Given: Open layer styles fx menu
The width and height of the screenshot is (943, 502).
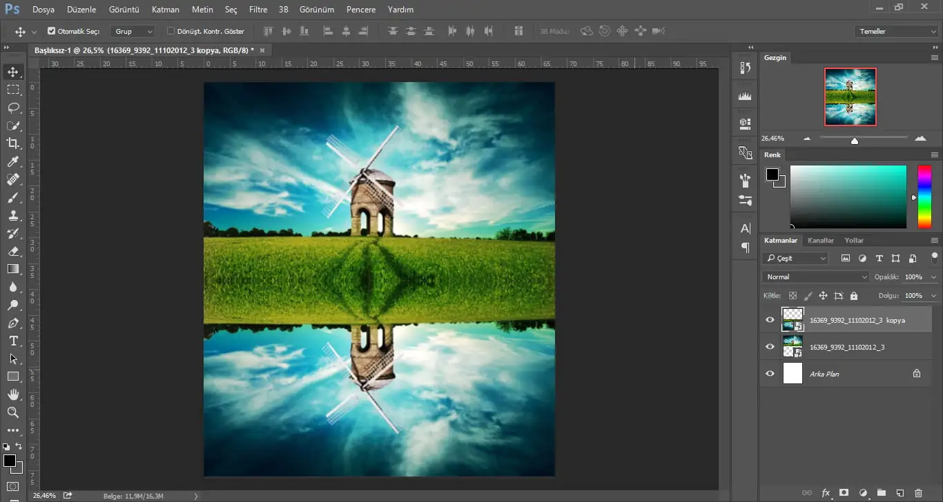Looking at the screenshot, I should point(826,493).
